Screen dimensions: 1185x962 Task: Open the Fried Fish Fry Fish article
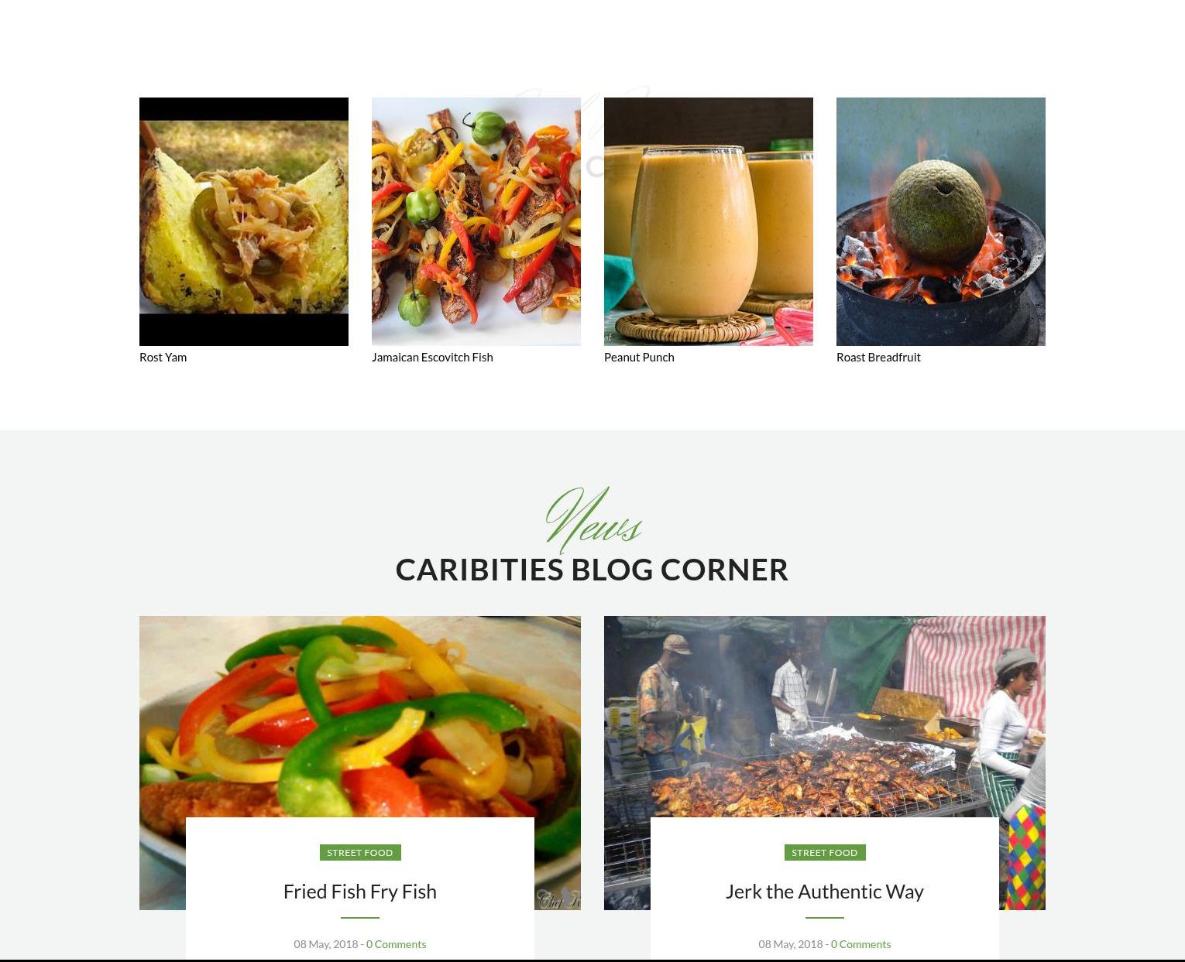click(x=360, y=892)
